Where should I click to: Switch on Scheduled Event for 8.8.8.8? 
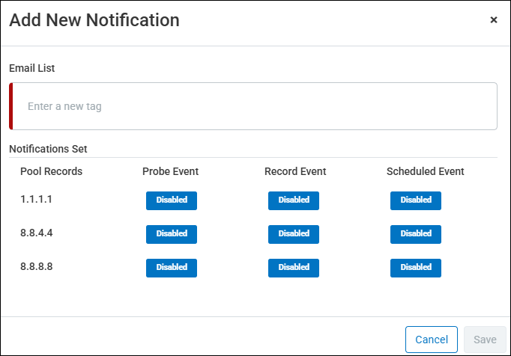(x=416, y=268)
